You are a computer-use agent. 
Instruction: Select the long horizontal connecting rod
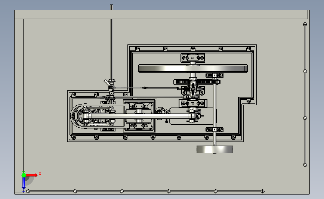(x=139, y=116)
